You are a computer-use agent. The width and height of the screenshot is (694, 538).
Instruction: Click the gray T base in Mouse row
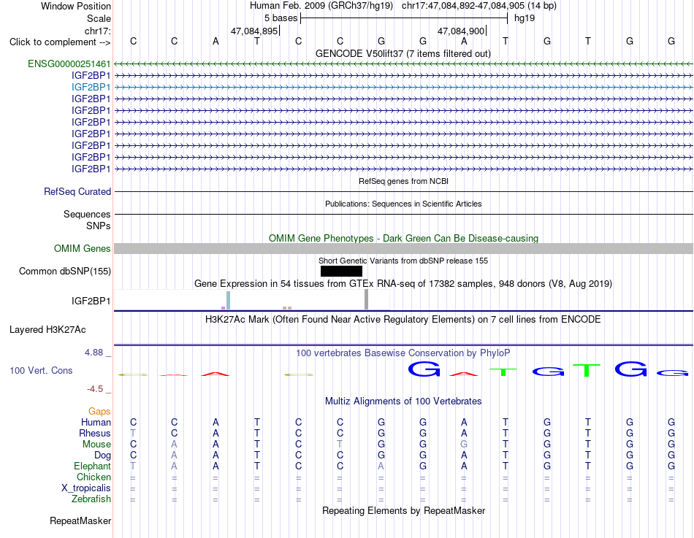[x=340, y=445]
